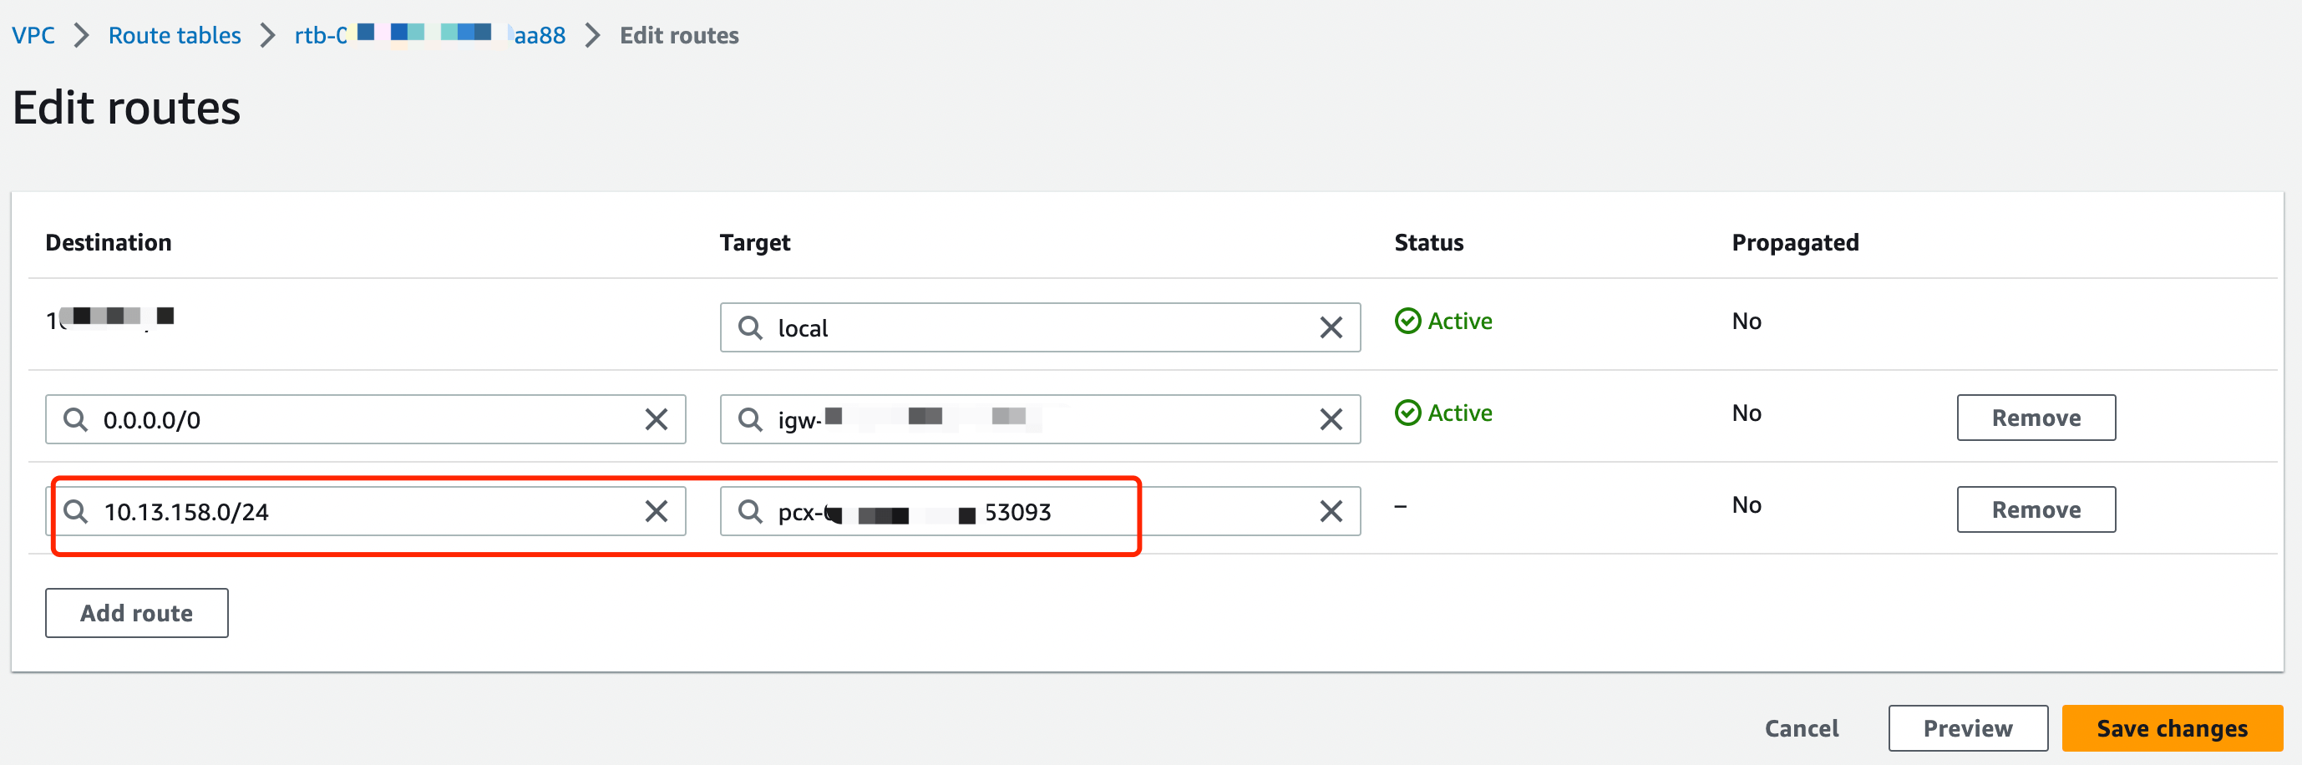This screenshot has height=765, width=2302.
Task: Click search icon in pcx target field
Action: pos(750,511)
